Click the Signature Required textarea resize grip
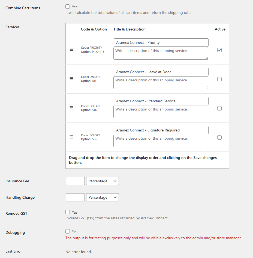253x258 pixels. 207,146
